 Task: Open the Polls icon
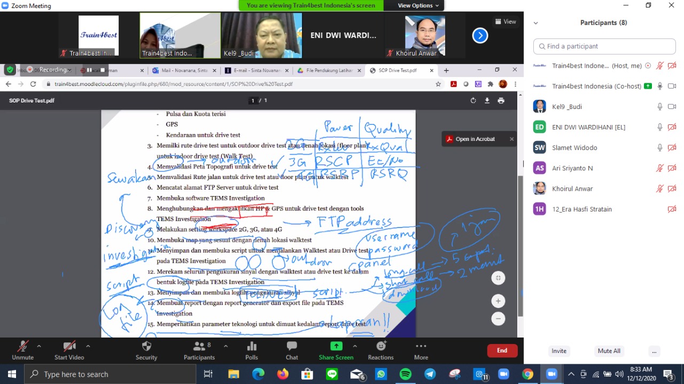tap(252, 347)
